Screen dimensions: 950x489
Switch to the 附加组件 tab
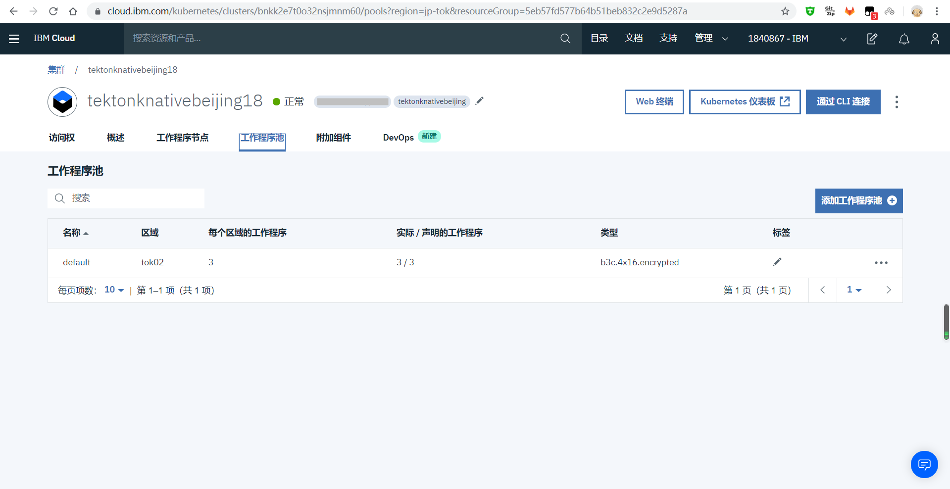pos(334,138)
